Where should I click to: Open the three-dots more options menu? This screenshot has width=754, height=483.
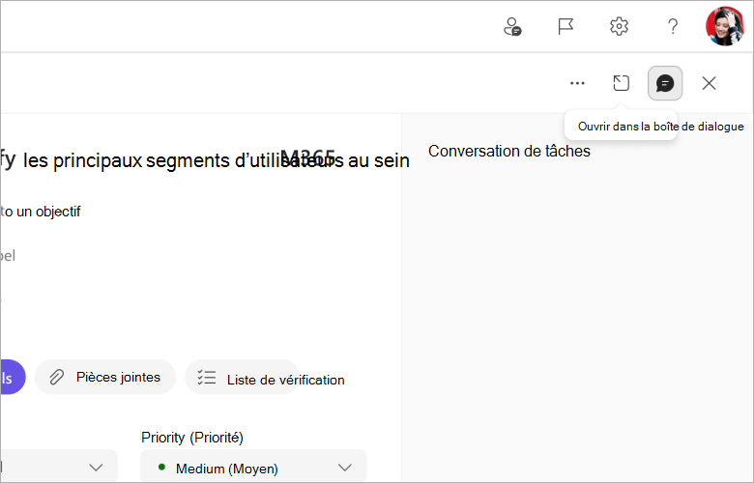(x=577, y=83)
